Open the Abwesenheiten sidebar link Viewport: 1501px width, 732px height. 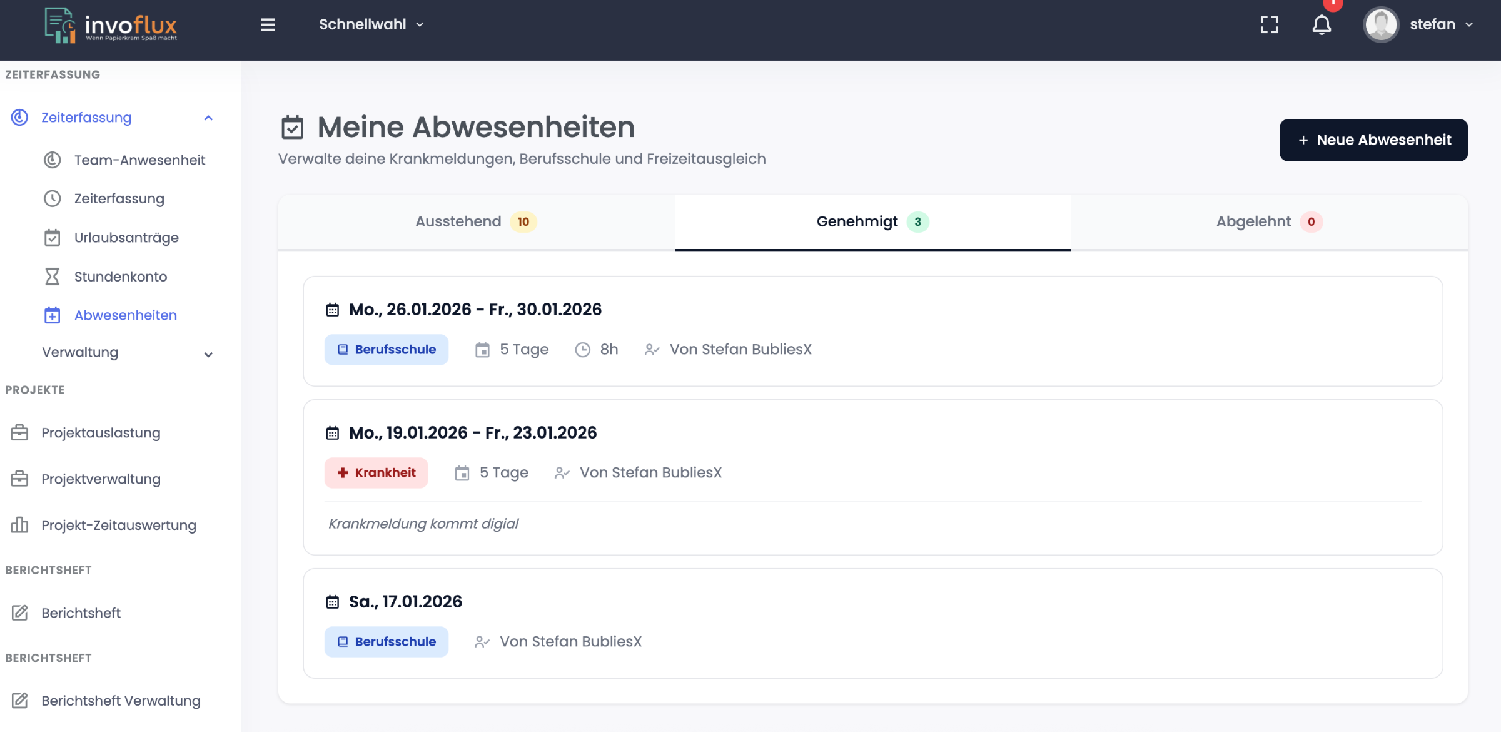point(125,315)
